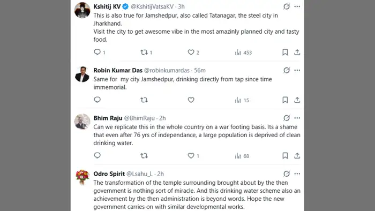The width and height of the screenshot is (375, 211).
Task: Open @KshitijVatsaKV profile handle
Action: click(152, 6)
